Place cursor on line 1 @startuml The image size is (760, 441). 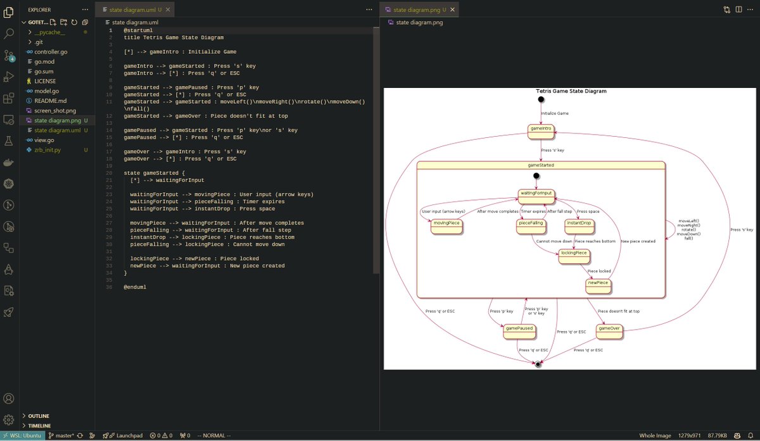pyautogui.click(x=138, y=30)
